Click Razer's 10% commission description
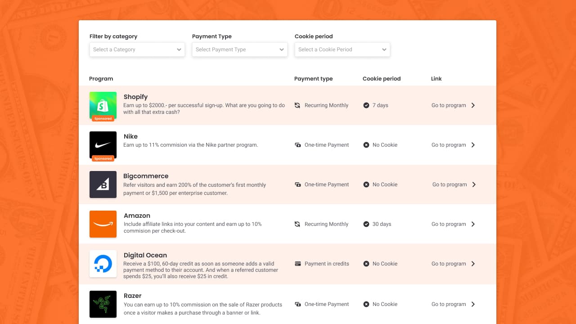This screenshot has width=576, height=324. (x=203, y=308)
